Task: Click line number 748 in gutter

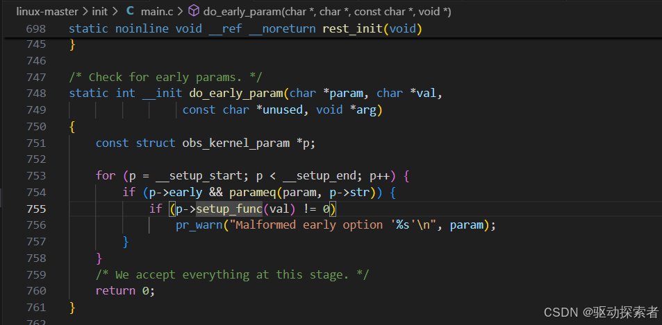Action: click(x=36, y=93)
